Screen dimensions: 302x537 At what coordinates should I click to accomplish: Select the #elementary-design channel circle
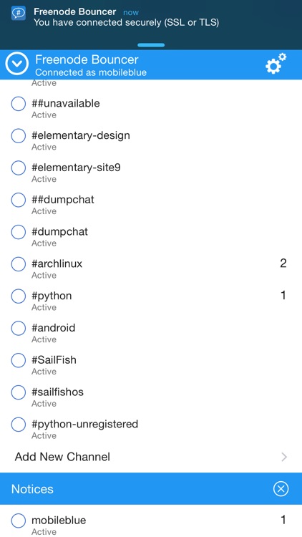[19, 135]
